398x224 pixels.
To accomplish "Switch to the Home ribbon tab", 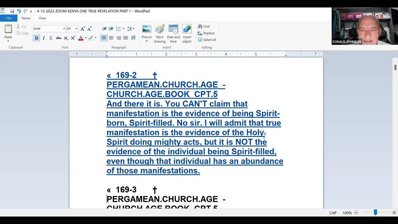I will [26, 18].
